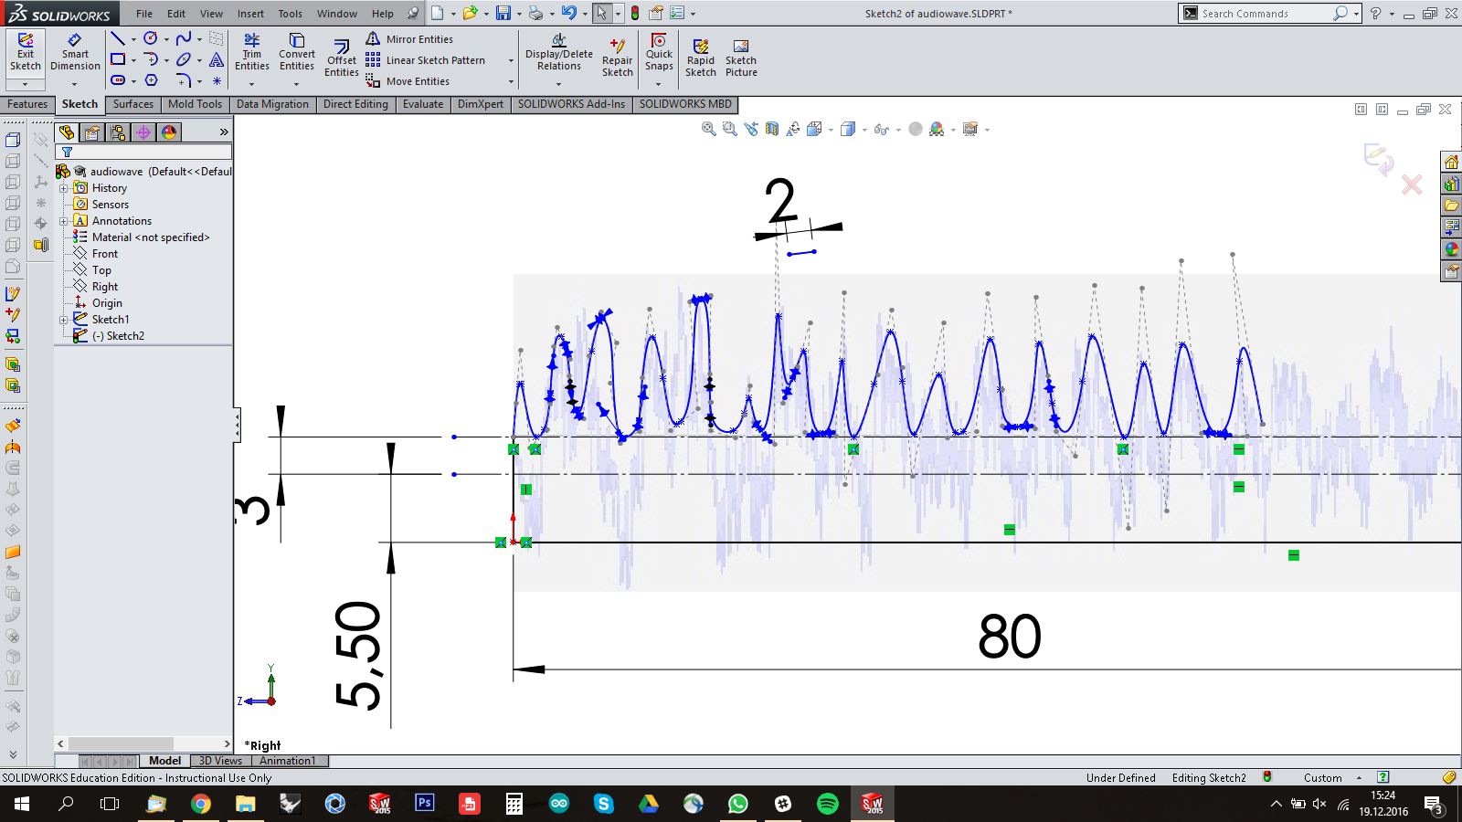This screenshot has height=822, width=1462.
Task: Open Appearances tab in task pane
Action: 1451,249
